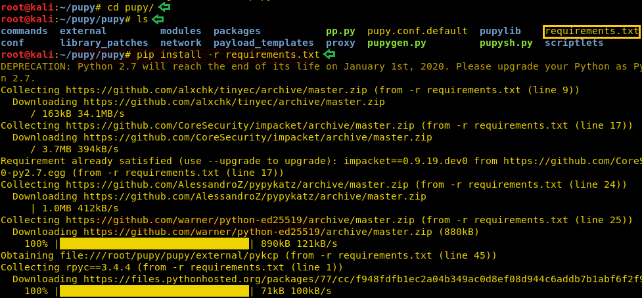Click the commands directory name
The height and width of the screenshot is (298, 642).
[24, 31]
